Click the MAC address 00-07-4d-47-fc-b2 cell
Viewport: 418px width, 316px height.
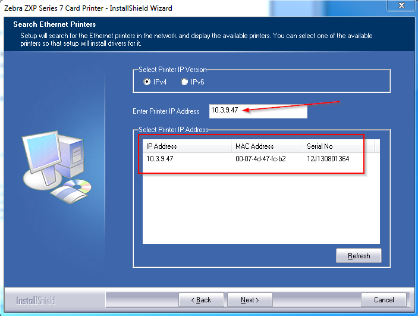(260, 159)
